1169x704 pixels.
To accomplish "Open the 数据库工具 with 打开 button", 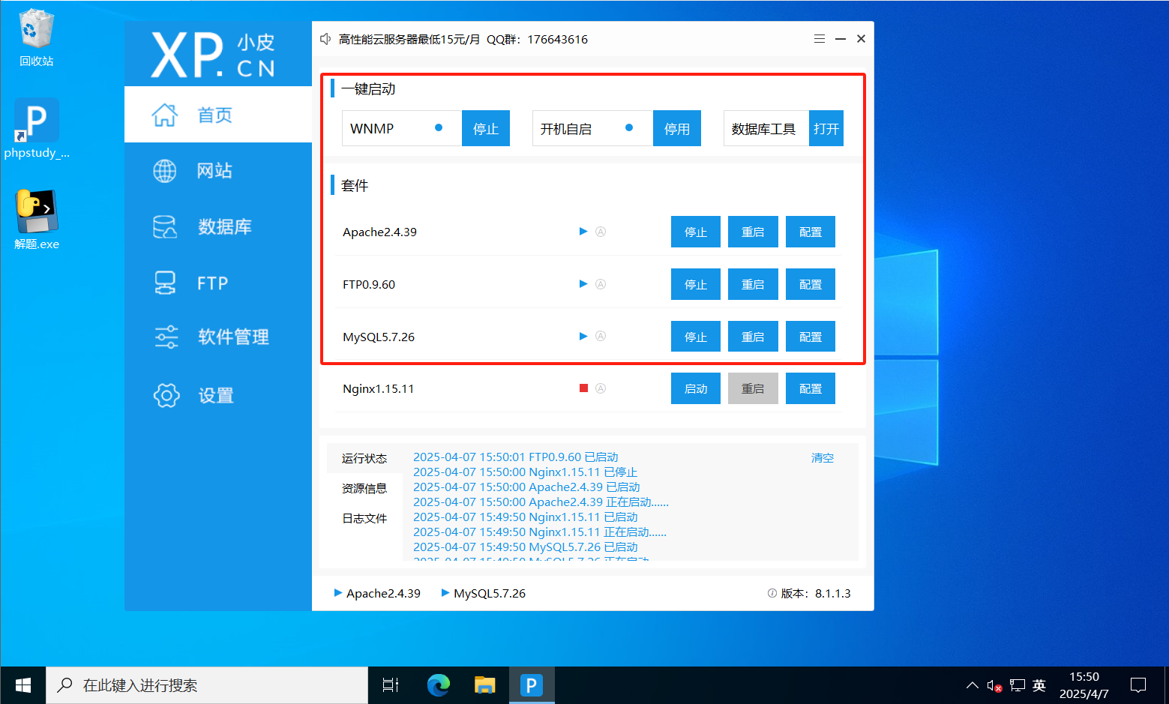I will coord(826,128).
